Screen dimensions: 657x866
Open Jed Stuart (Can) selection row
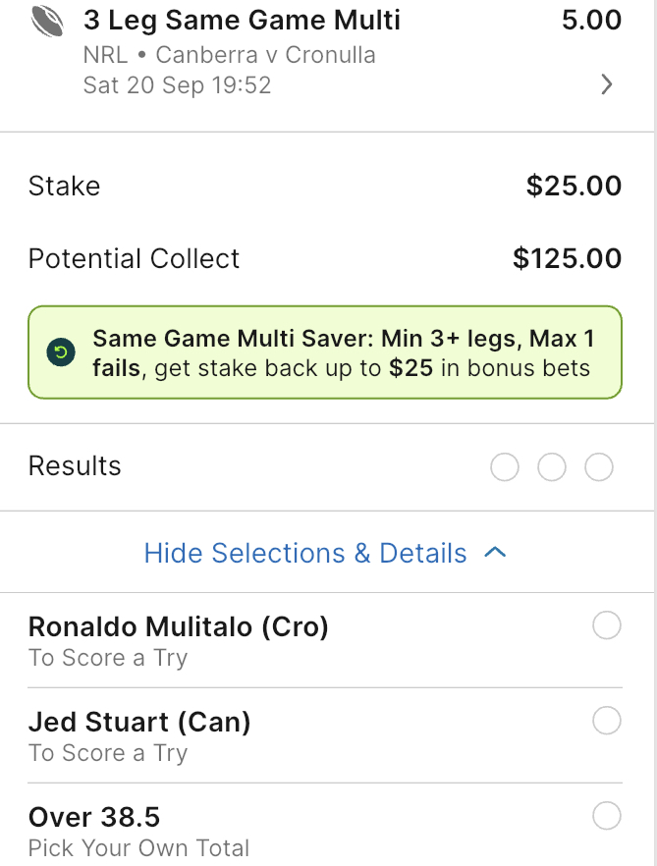(325, 735)
